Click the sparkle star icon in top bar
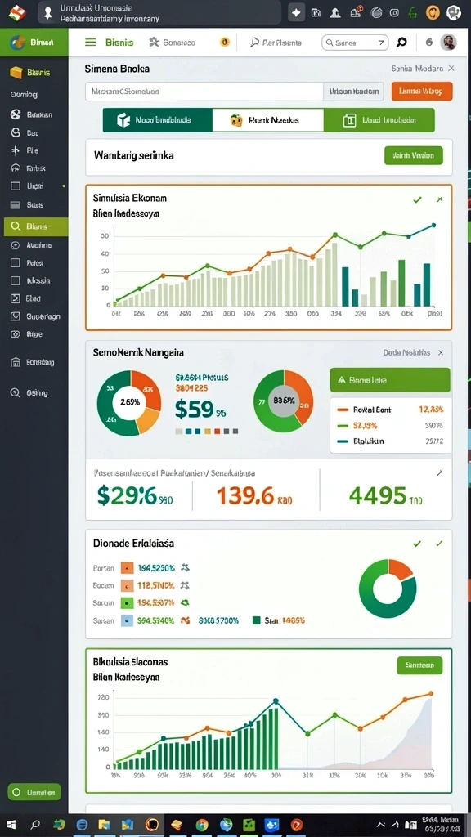 point(296,12)
